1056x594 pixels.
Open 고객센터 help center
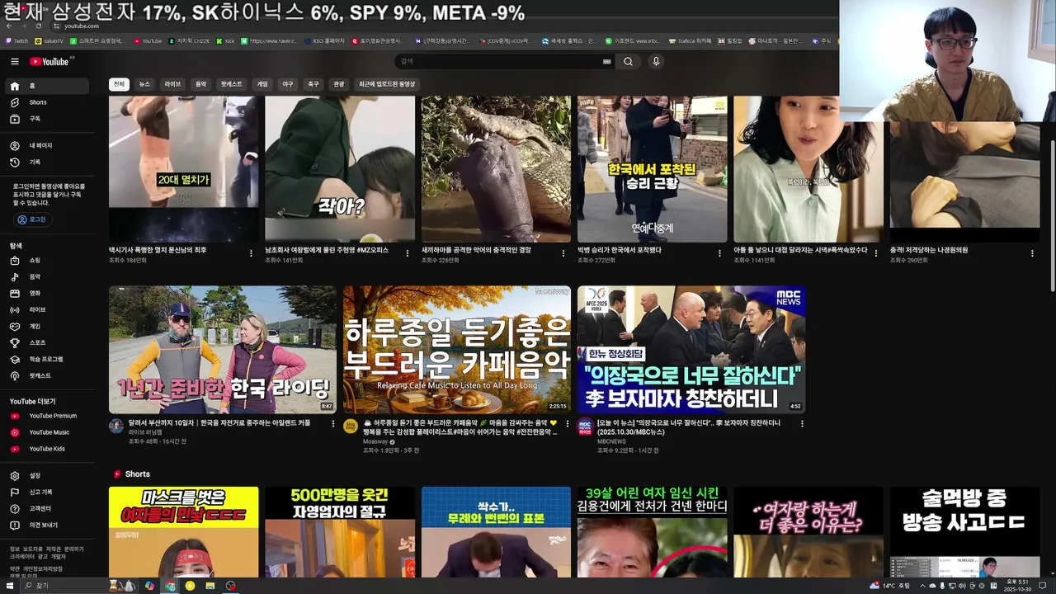[x=49, y=508]
